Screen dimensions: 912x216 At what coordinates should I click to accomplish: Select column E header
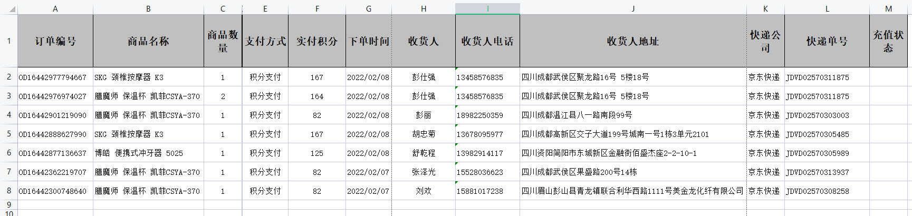click(x=265, y=9)
